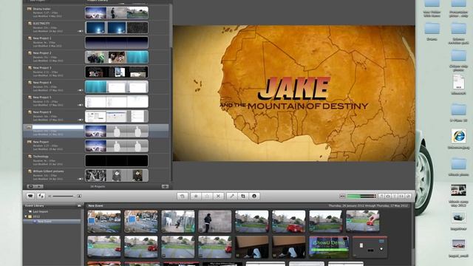
Task: Click the Drama trailer filmstrip thumbnail
Action: [117, 13]
